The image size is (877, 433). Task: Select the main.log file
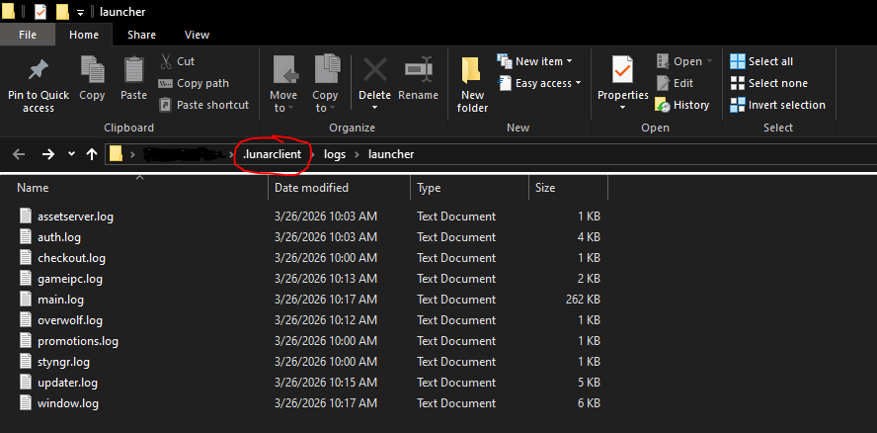click(x=60, y=300)
